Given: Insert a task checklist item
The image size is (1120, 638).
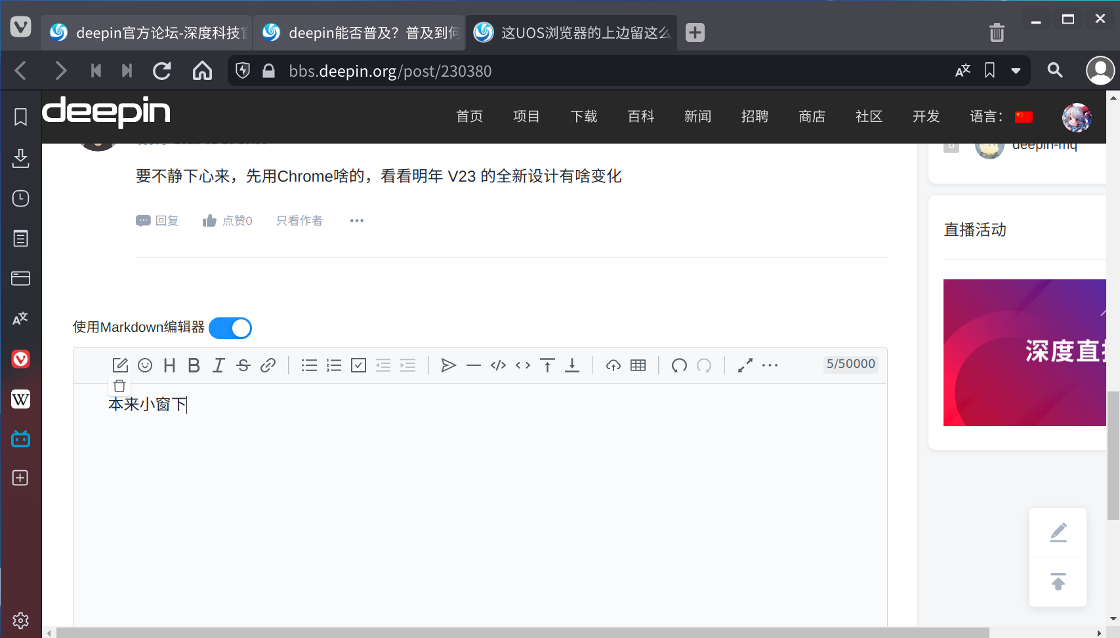Looking at the screenshot, I should pos(358,365).
